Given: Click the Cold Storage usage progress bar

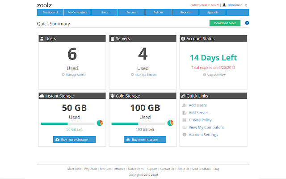Looking at the screenshot, I should coord(138,124).
